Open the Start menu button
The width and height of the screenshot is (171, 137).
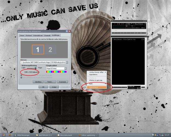pyautogui.click(x=3, y=135)
